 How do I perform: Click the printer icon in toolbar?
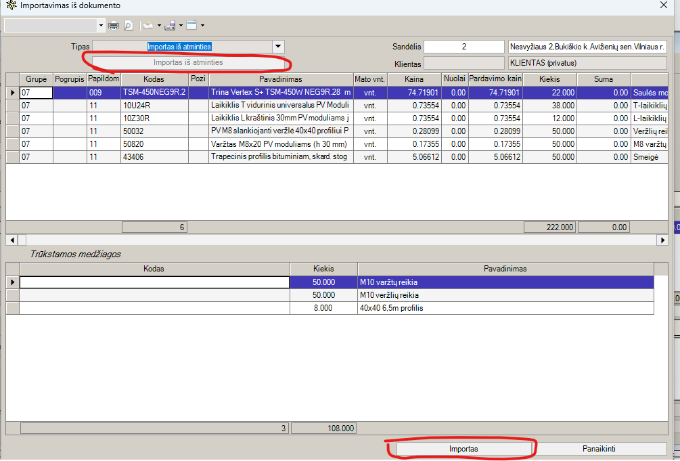[x=114, y=26]
